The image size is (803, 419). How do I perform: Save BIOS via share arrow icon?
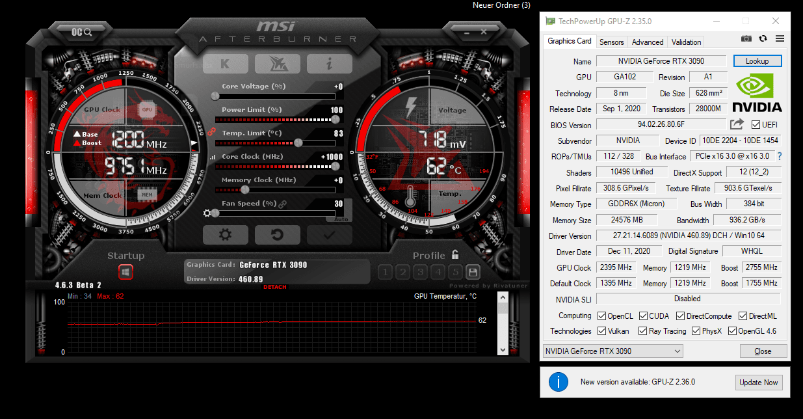pyautogui.click(x=737, y=124)
